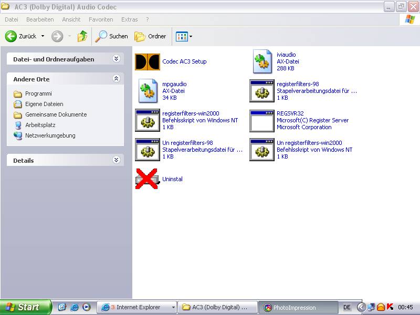Select the Uninstal file name

point(172,179)
